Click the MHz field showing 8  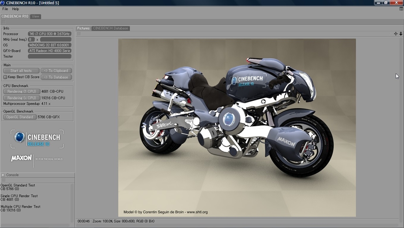(x=31, y=39)
